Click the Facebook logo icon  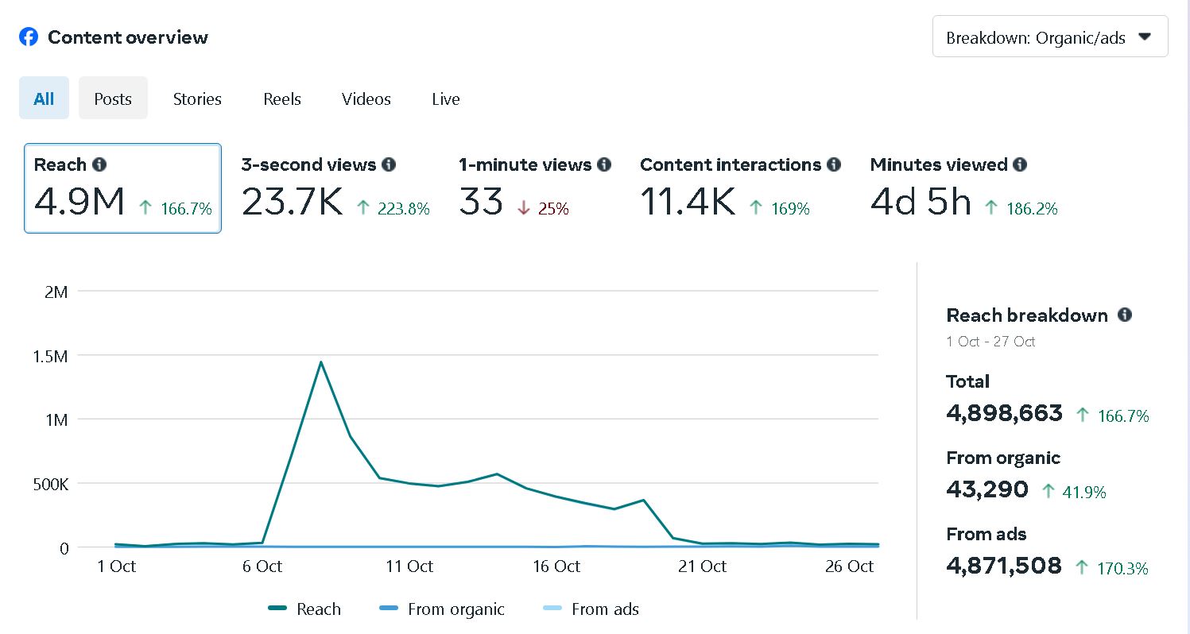29,37
